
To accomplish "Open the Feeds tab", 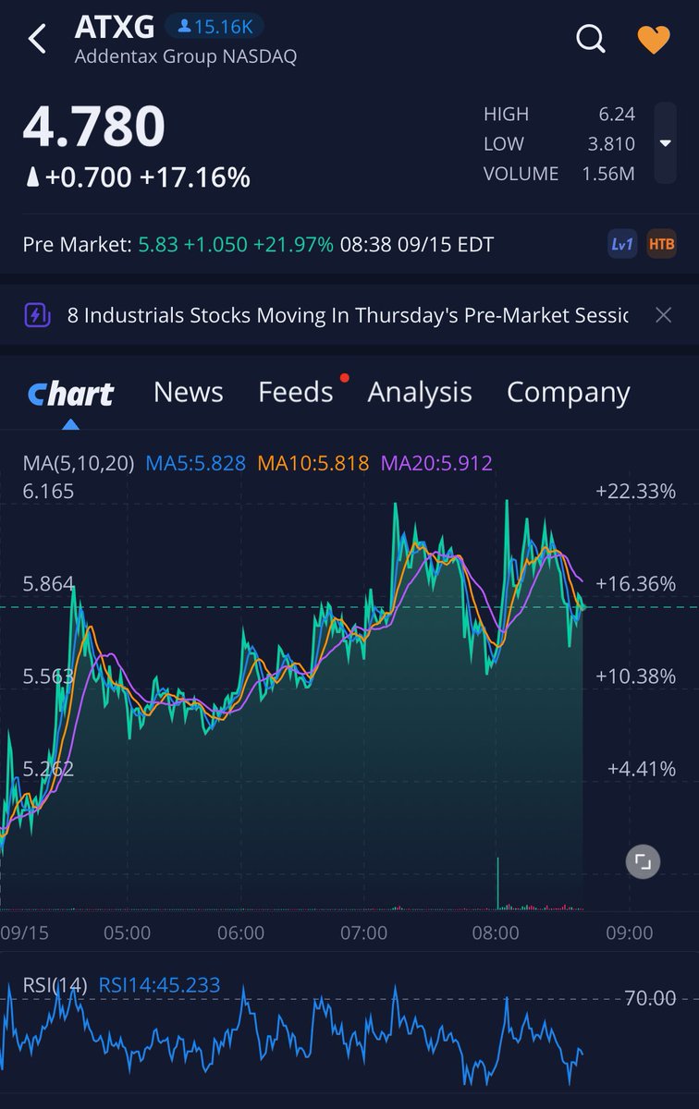I will (296, 393).
